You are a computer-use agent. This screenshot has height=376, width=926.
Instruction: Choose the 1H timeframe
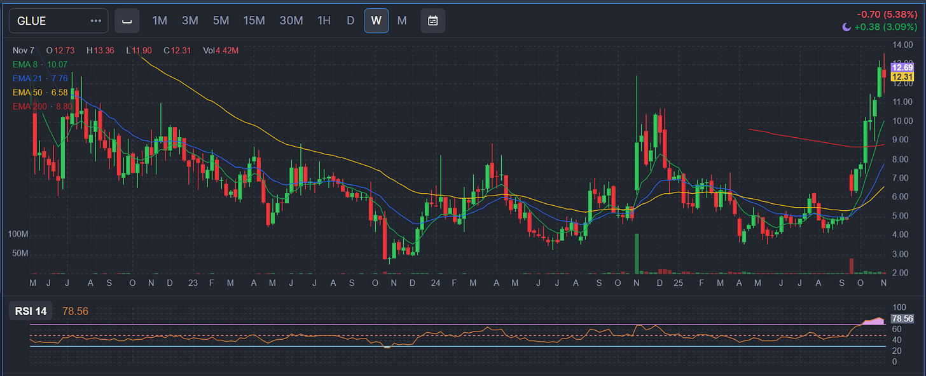[324, 21]
